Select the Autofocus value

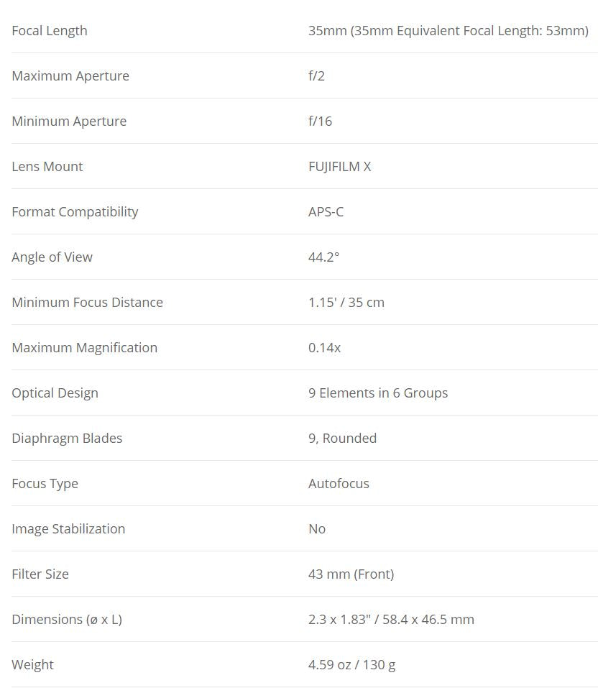pyautogui.click(x=339, y=484)
